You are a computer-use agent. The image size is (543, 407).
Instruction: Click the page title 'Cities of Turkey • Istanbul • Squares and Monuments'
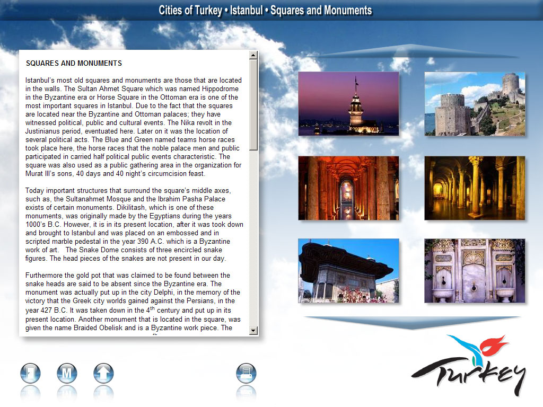pos(265,11)
